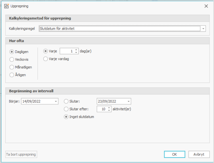
Task: Select the Dagligen radio button
Action: coord(12,52)
